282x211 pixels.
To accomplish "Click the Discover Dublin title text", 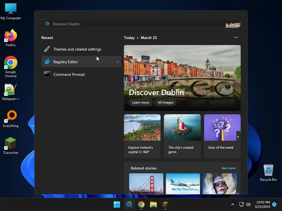I will tap(156, 92).
